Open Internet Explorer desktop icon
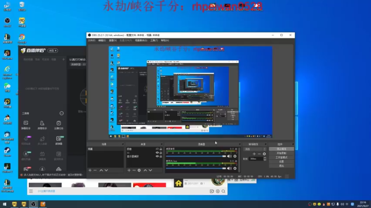 click(x=7, y=72)
